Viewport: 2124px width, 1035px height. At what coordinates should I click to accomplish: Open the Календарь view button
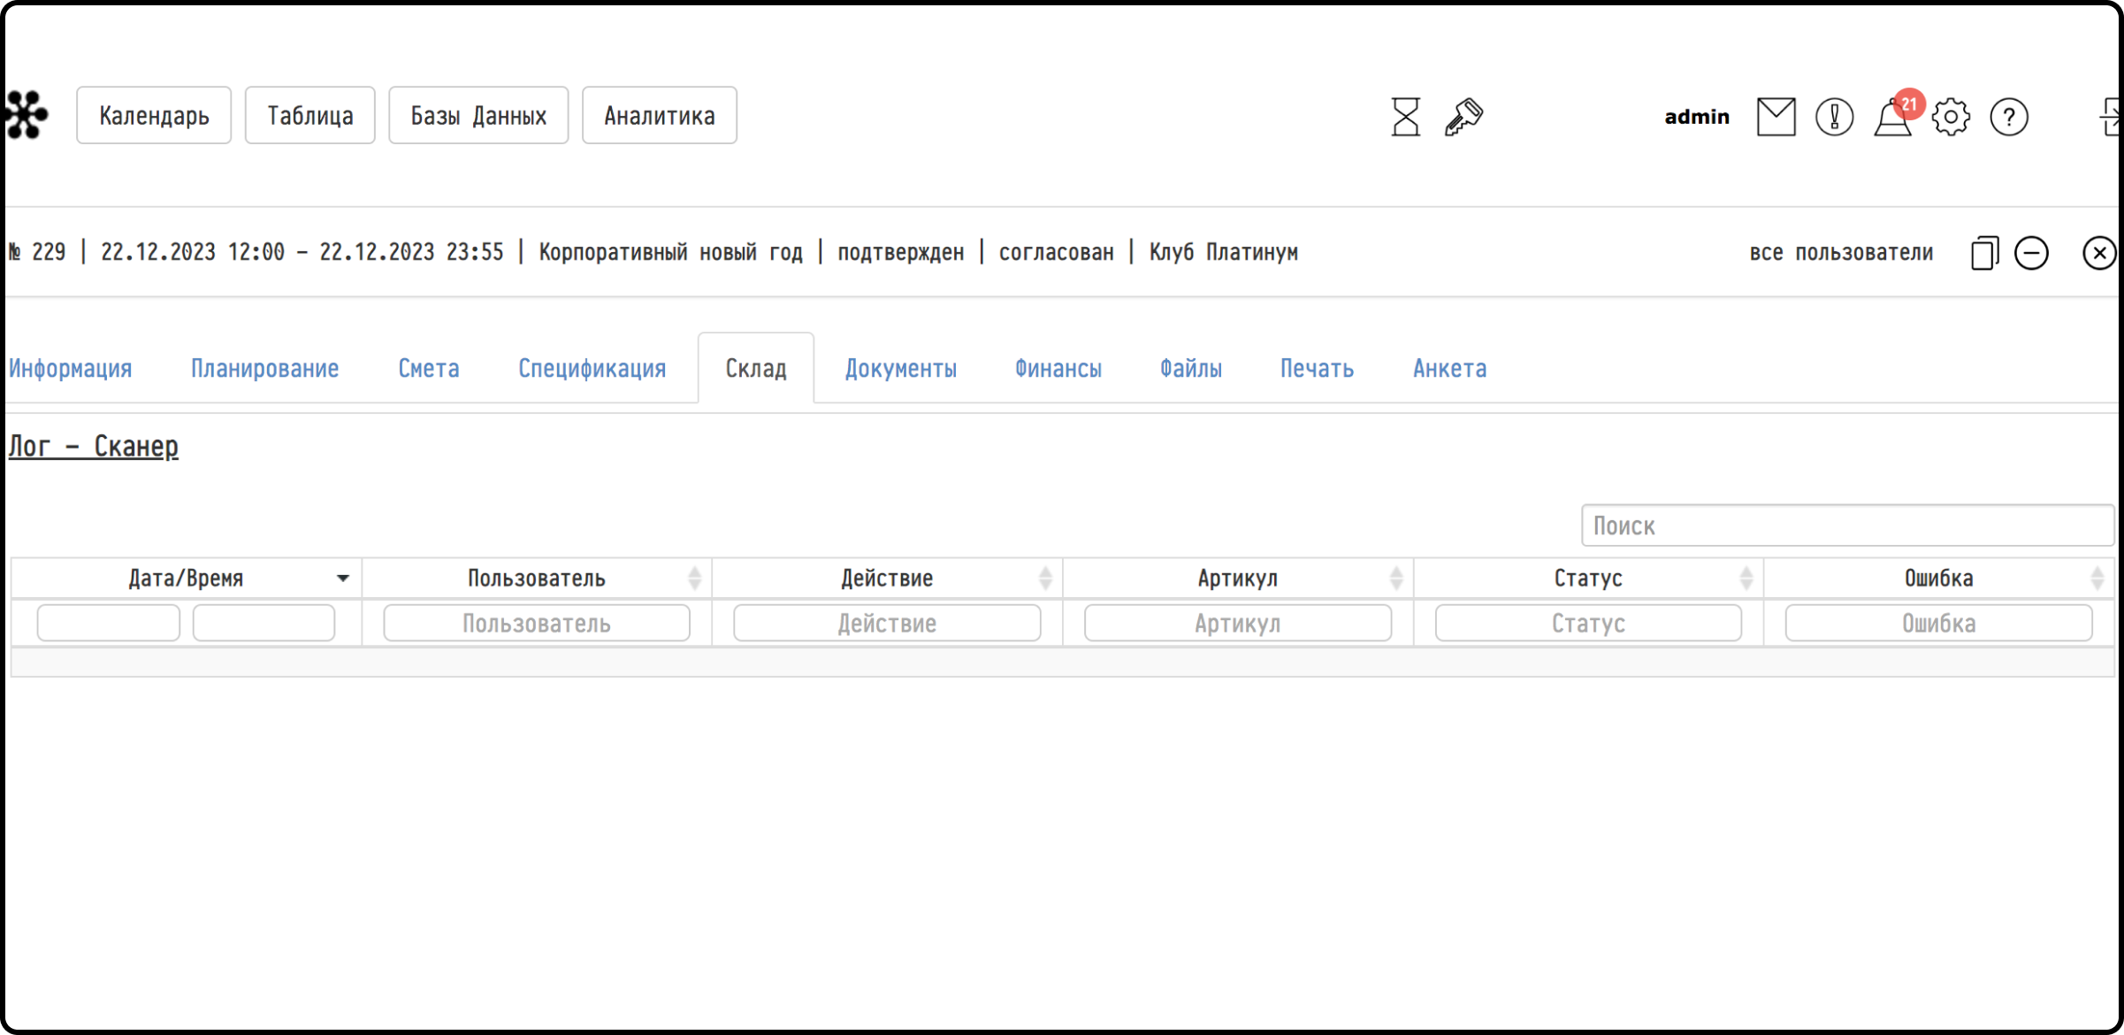pyautogui.click(x=154, y=115)
